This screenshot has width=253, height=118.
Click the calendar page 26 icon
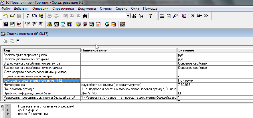click(114, 24)
